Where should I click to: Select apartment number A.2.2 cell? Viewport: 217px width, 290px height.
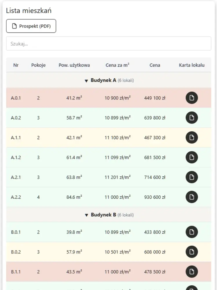pos(16,197)
